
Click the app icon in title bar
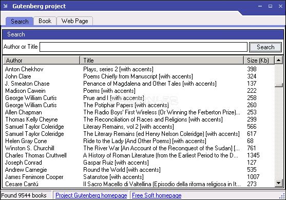pyautogui.click(x=6, y=6)
